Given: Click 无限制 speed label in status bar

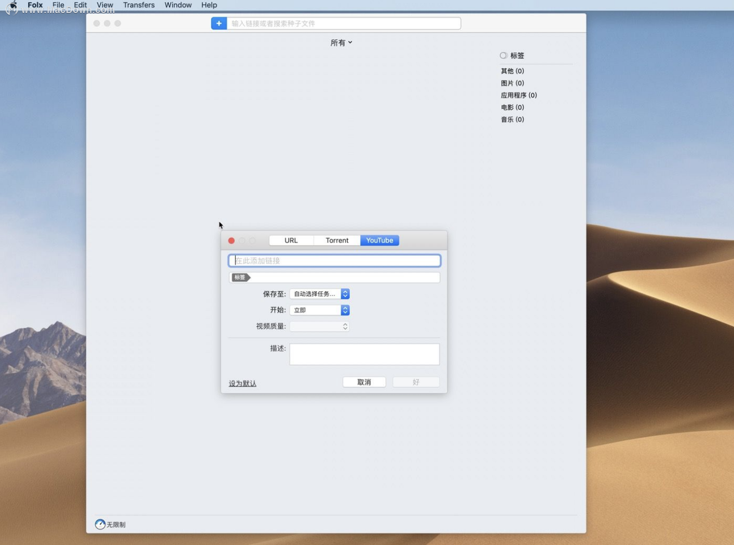Looking at the screenshot, I should [116, 525].
